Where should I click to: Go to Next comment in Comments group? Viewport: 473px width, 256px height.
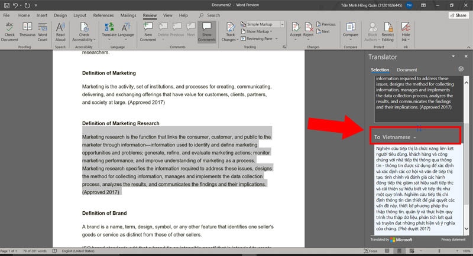click(190, 29)
